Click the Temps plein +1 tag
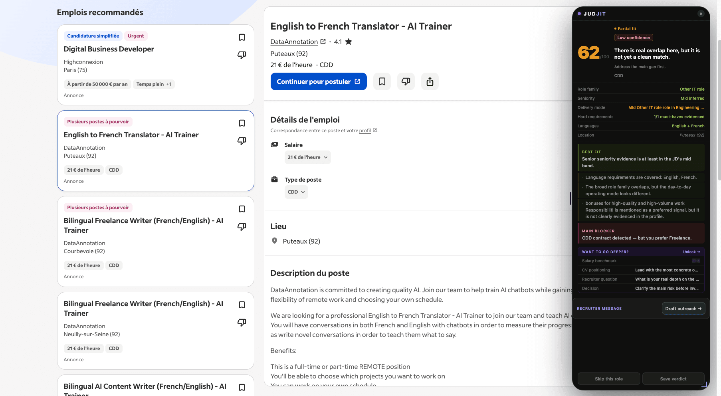The height and width of the screenshot is (396, 721). 154,84
